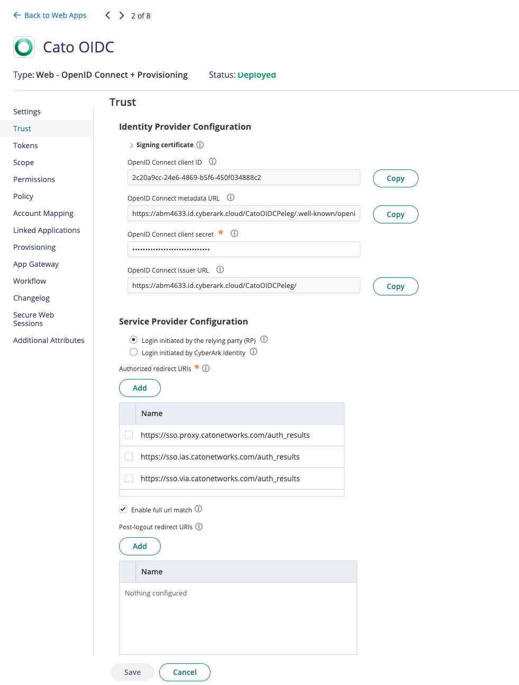The image size is (519, 685).
Task: Click the info icon next to OpenID Connect issuer URL
Action: (x=220, y=269)
